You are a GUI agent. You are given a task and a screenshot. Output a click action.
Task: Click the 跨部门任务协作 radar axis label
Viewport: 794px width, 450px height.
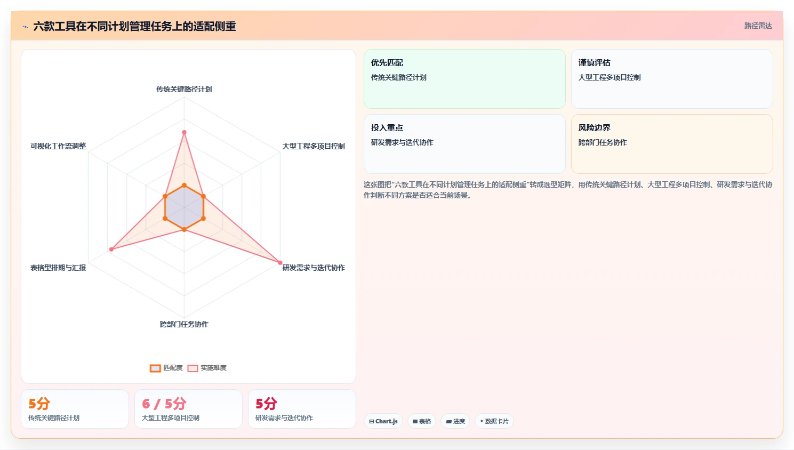[184, 324]
